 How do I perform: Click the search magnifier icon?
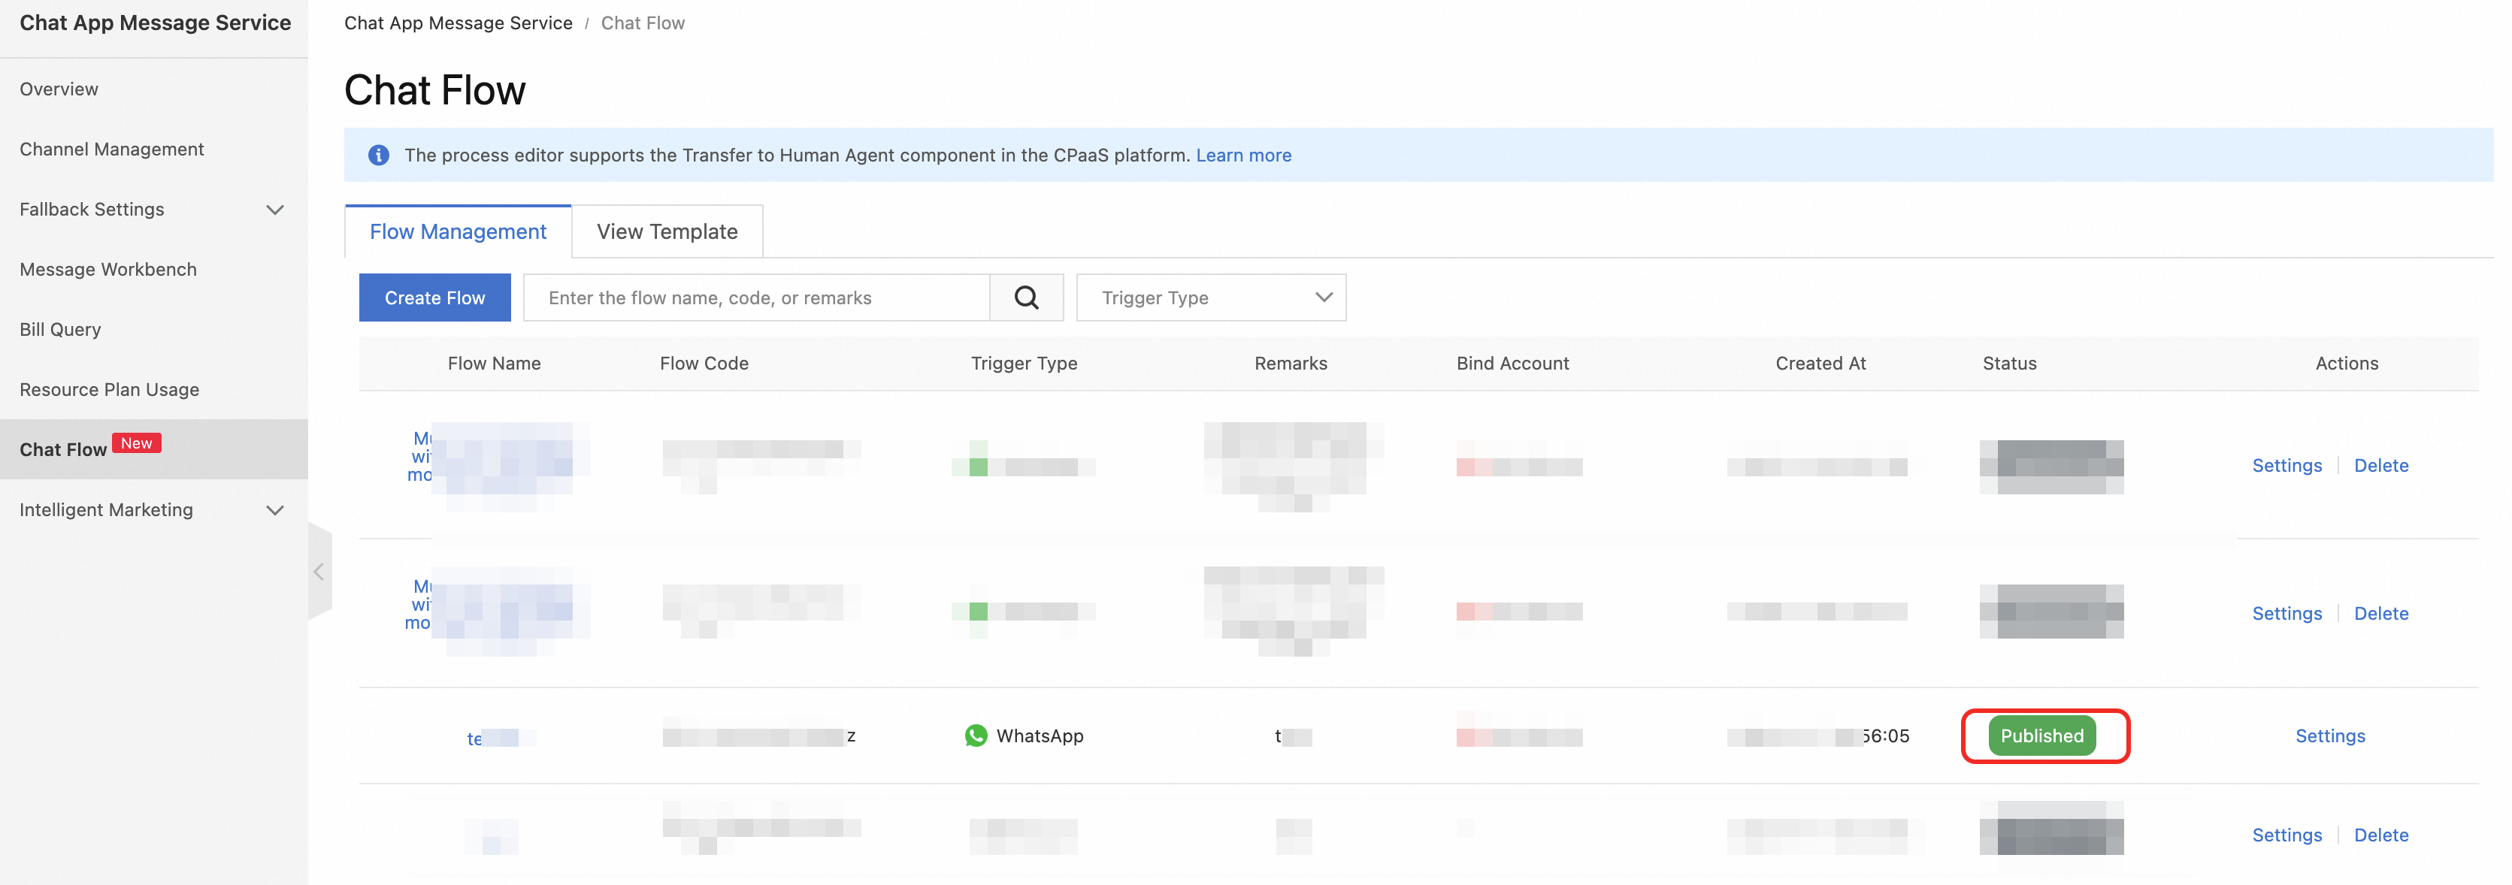1026,298
